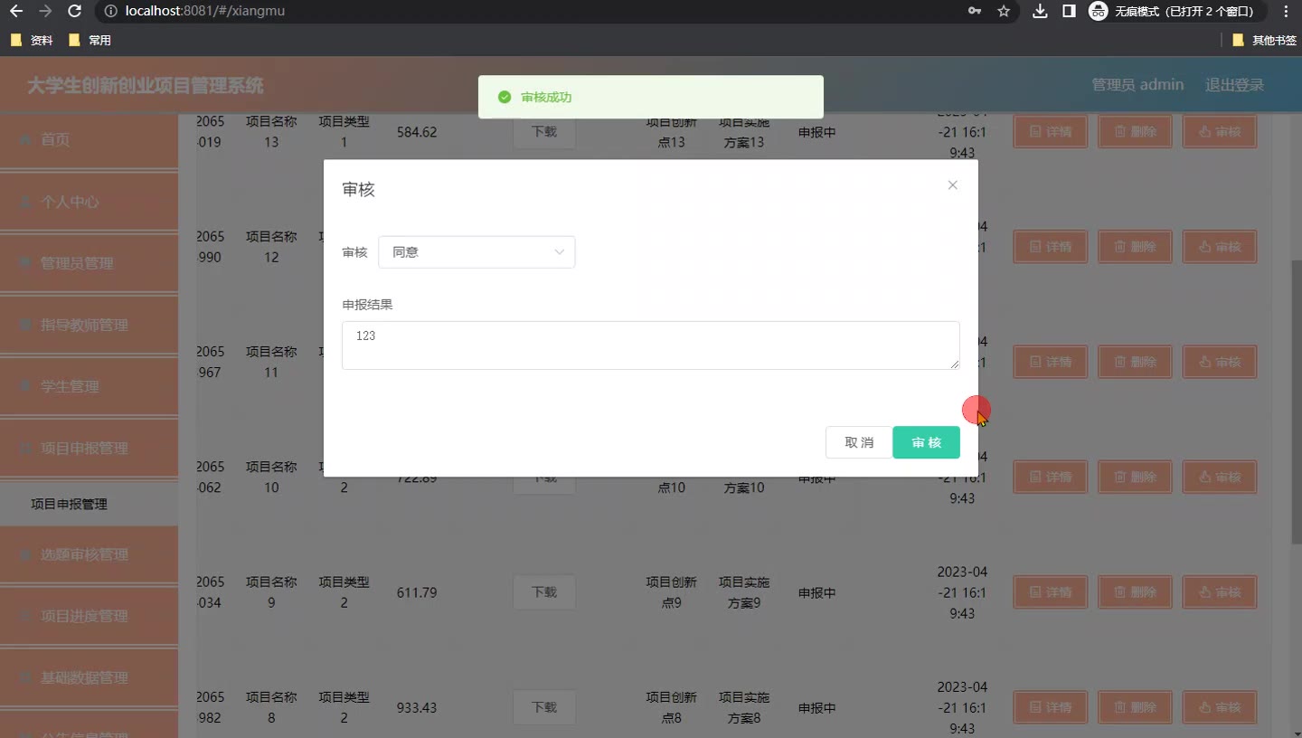Open 首页 in the sidebar
Image resolution: width=1302 pixels, height=738 pixels.
point(89,140)
